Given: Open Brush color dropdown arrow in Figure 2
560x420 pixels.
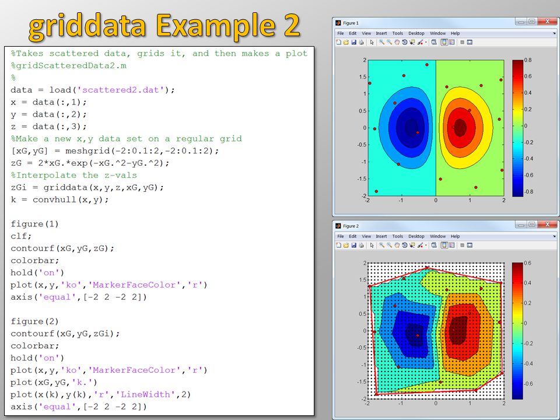Looking at the screenshot, I should 426,246.
